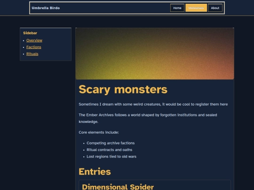254x190 pixels.
Task: Select the 'Ritual contracts and oaths' bullet
Action: (109, 150)
